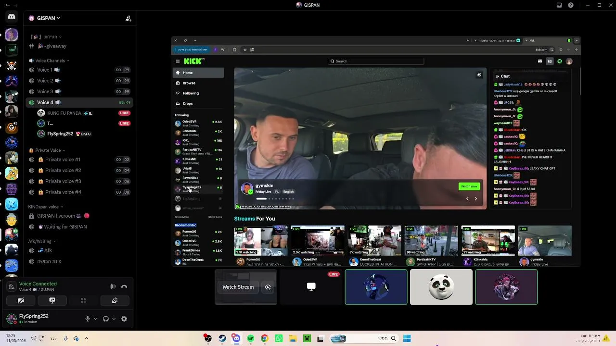Toggle screen sharing in the voice panel
The image size is (616, 346).
52,300
